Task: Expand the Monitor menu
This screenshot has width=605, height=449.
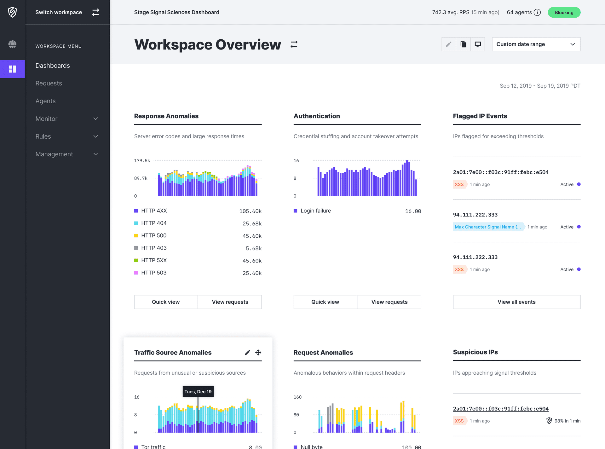Action: pyautogui.click(x=67, y=119)
